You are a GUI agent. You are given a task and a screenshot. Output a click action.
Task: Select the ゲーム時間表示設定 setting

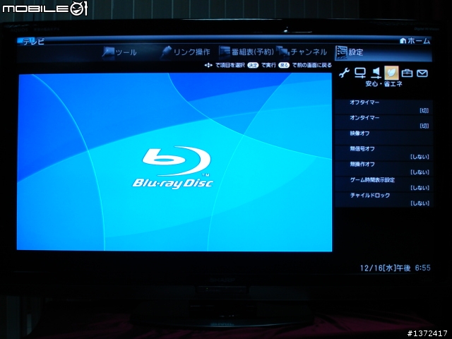coord(384,184)
